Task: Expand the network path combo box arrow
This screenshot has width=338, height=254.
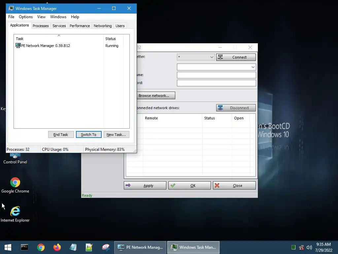Action: (x=253, y=67)
